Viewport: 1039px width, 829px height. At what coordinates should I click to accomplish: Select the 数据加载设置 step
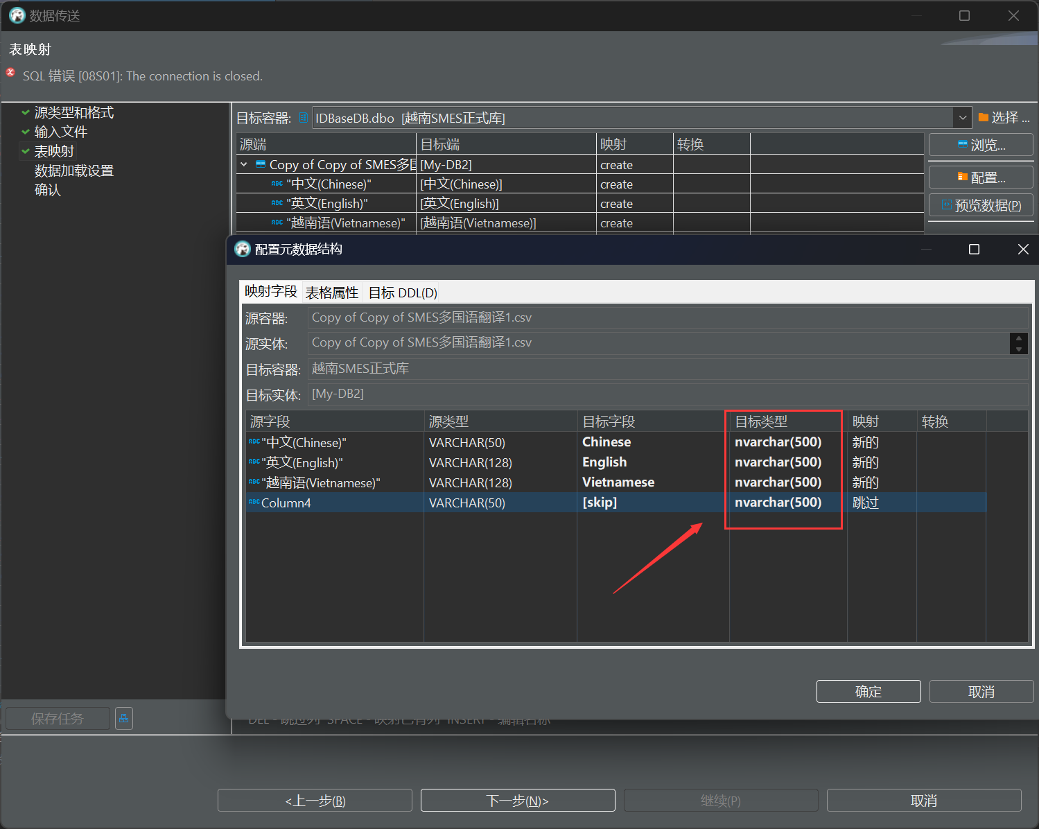click(73, 171)
